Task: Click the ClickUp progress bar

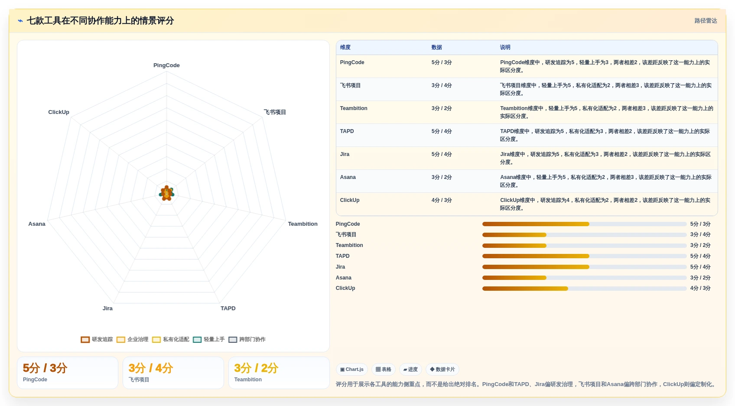Action: pyautogui.click(x=584, y=289)
